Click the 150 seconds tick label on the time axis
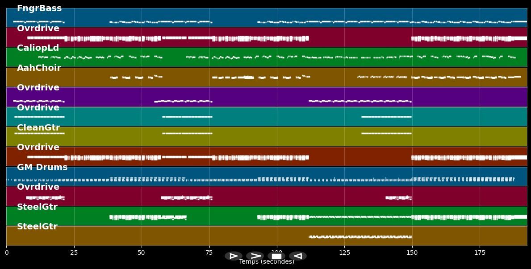The width and height of the screenshot is (531, 269). tap(412, 253)
